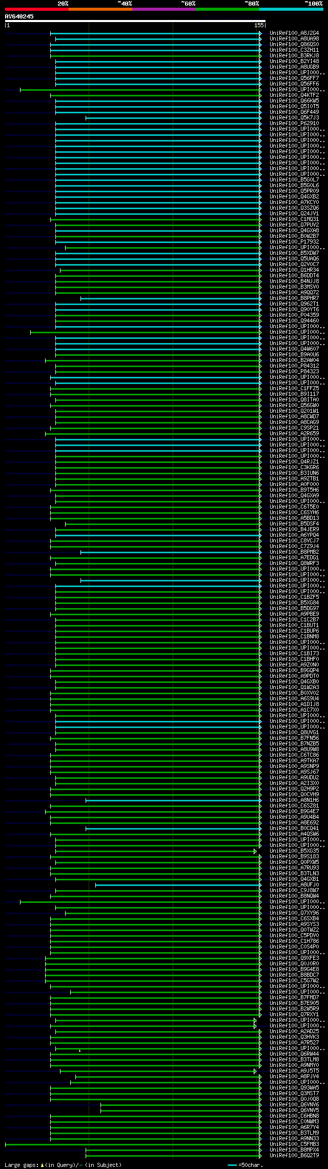328x1169 pixels.
Task: Open the UniRef100_A9PBE9 label
Action: 294,614
